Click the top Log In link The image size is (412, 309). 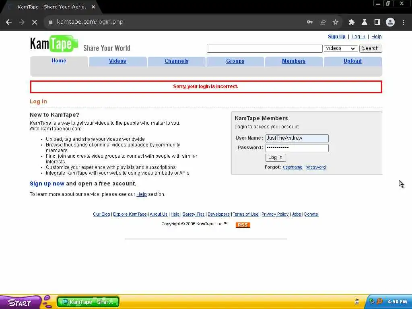tap(358, 37)
